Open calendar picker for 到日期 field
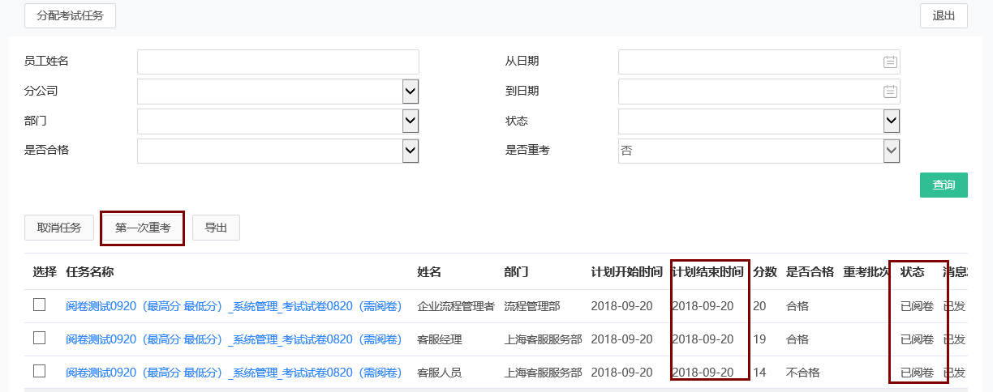The height and width of the screenshot is (392, 993). pos(890,92)
